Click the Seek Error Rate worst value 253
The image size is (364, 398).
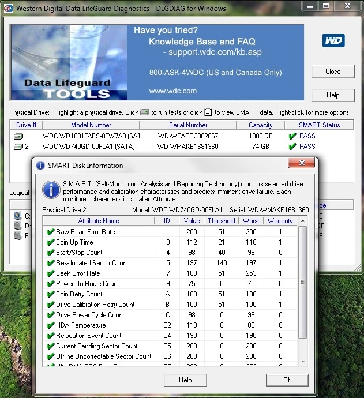(251, 273)
